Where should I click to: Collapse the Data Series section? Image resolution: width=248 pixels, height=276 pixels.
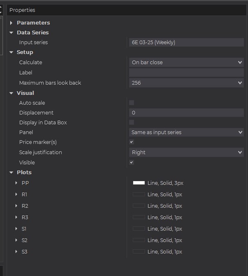pos(11,33)
